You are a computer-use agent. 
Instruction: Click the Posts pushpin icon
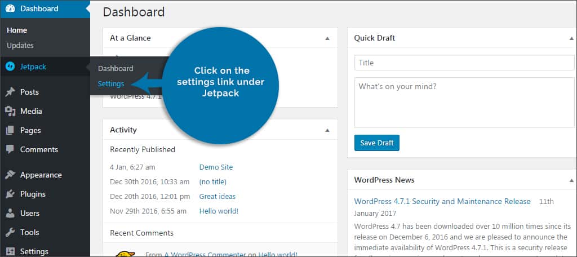(10, 92)
